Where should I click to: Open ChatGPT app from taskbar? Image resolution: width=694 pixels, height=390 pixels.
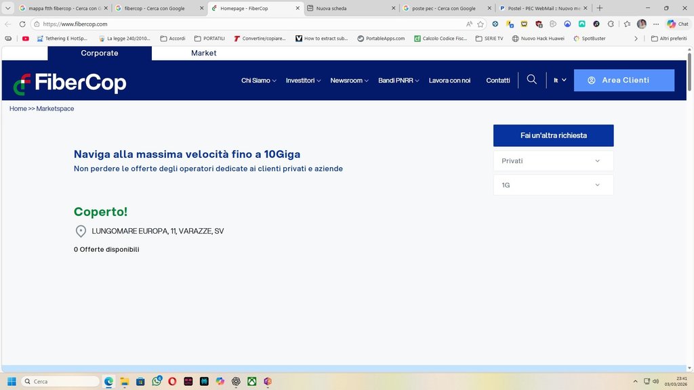pyautogui.click(x=236, y=381)
